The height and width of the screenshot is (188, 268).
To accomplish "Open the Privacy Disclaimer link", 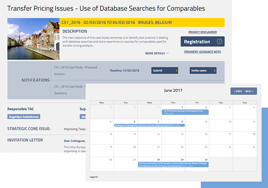I will tap(202, 32).
